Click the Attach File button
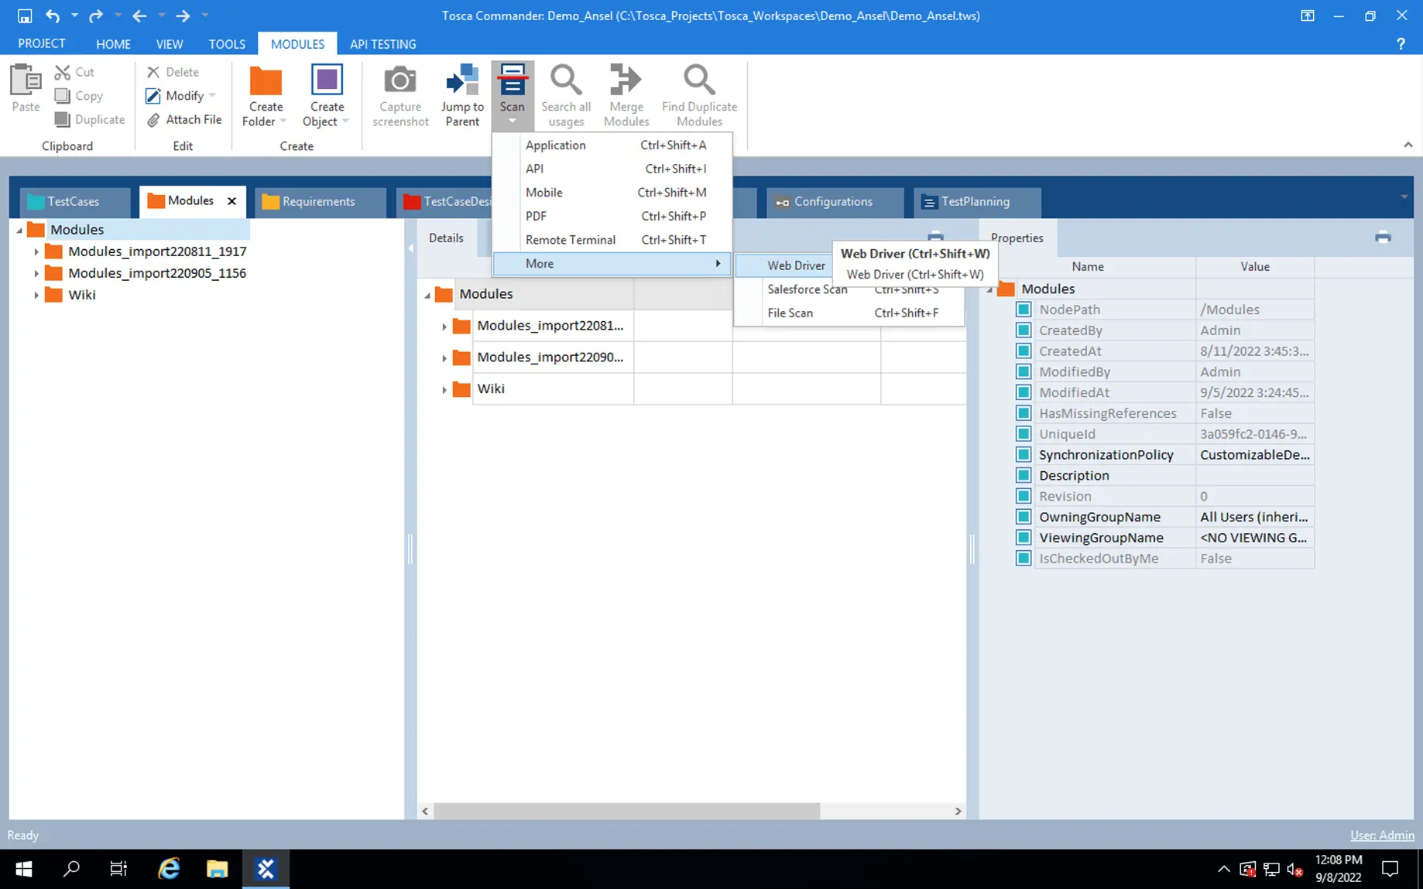 point(184,119)
